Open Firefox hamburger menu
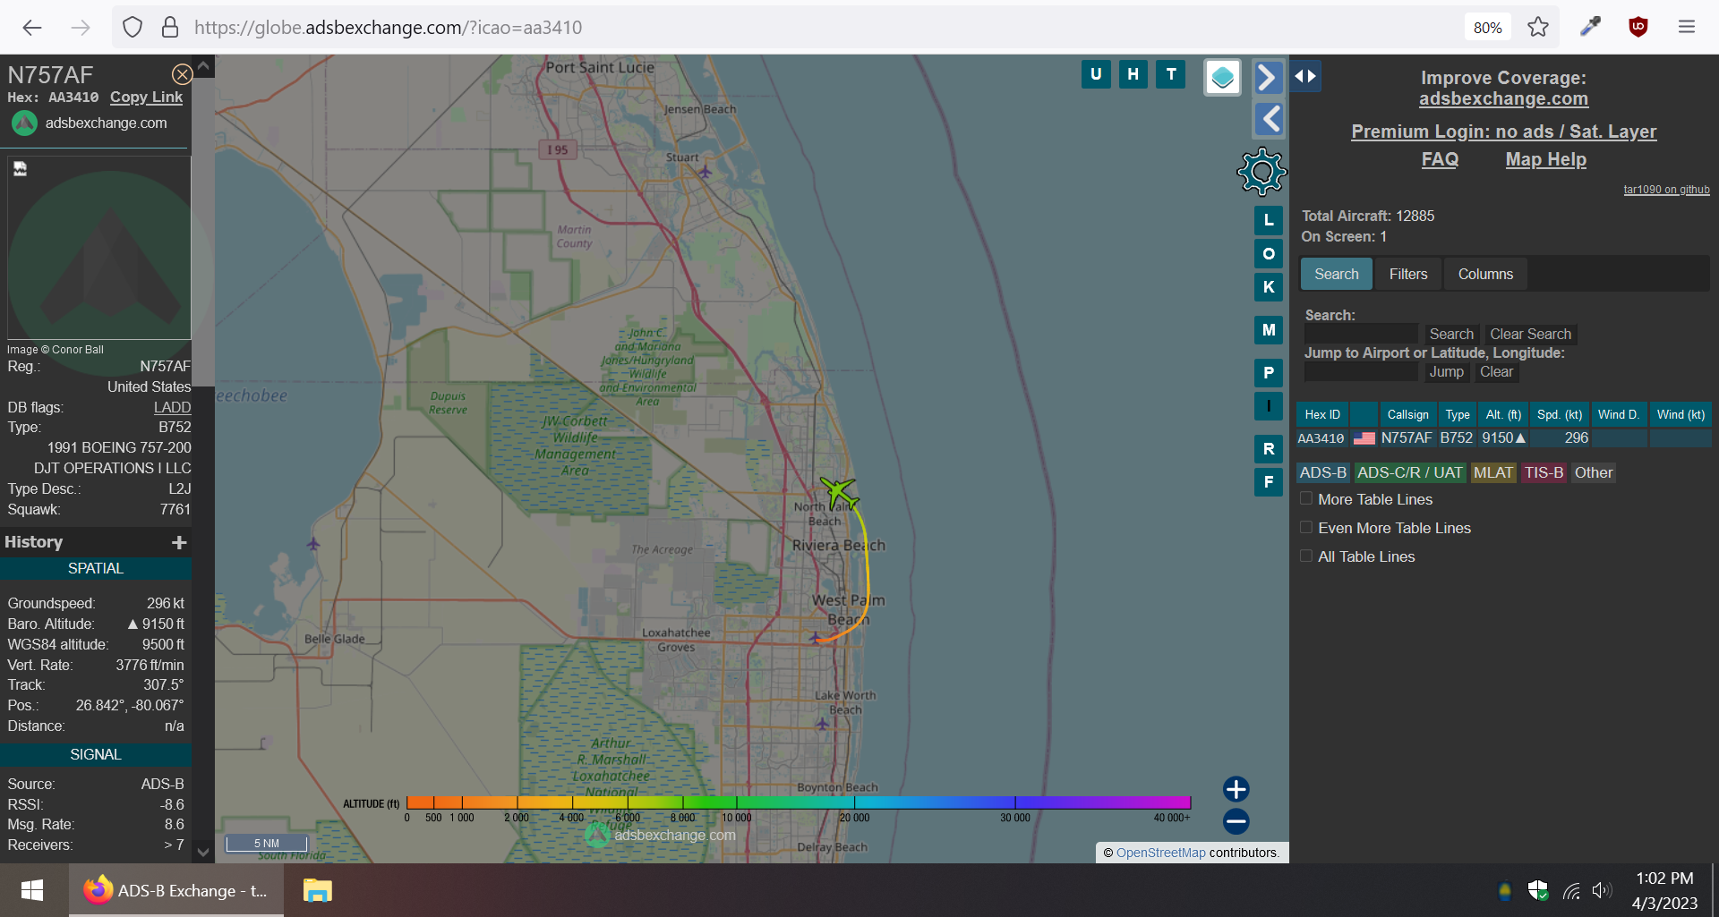Viewport: 1719px width, 917px height. (1687, 27)
